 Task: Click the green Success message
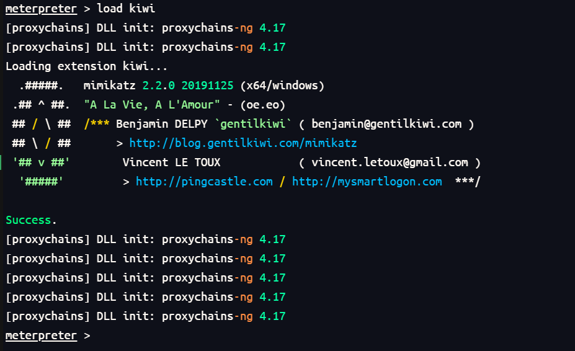tap(31, 220)
